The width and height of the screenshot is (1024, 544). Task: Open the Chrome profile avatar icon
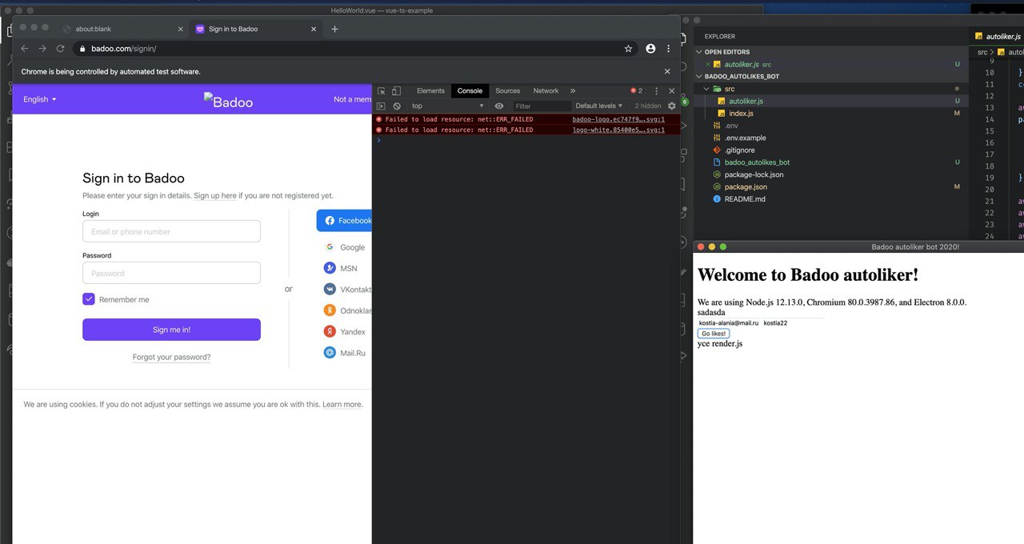[650, 49]
